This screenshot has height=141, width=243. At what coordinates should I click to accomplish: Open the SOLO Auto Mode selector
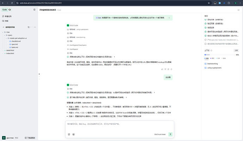[x=160, y=134]
